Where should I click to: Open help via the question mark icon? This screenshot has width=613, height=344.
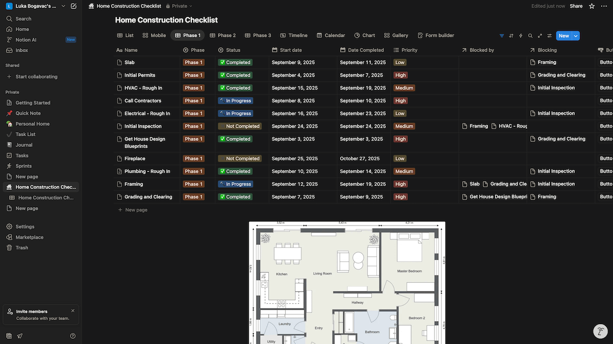click(73, 336)
